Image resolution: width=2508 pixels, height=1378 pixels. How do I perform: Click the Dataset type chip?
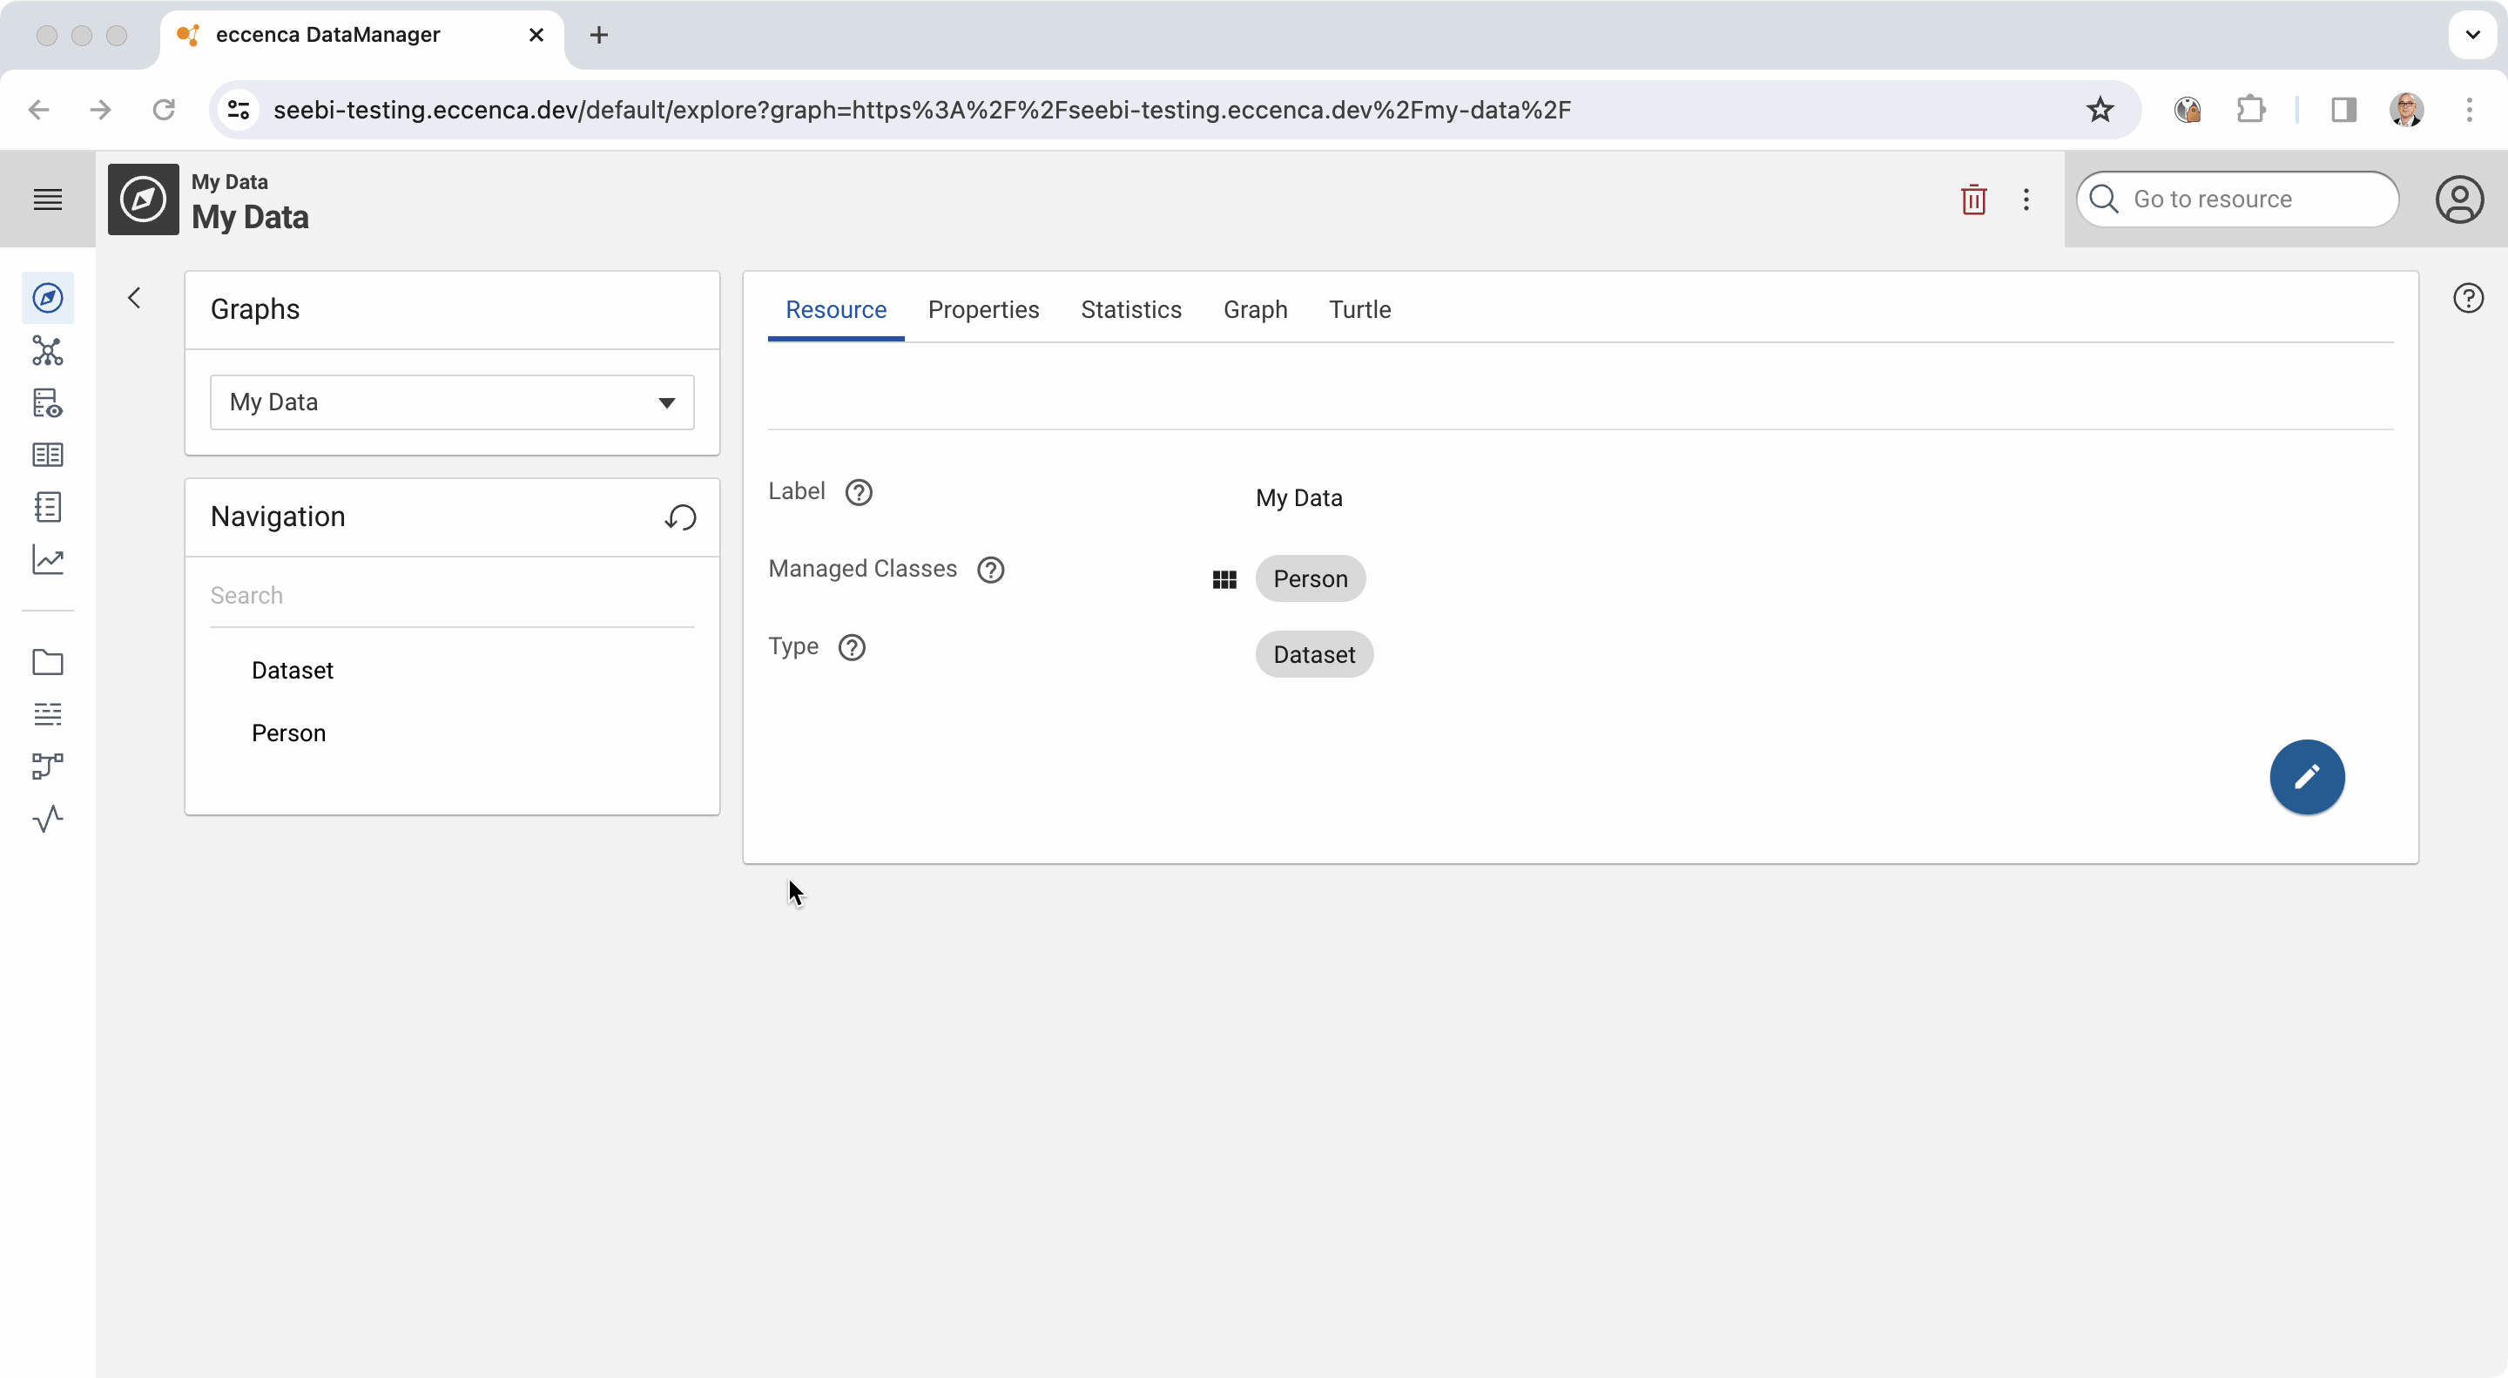(1313, 654)
